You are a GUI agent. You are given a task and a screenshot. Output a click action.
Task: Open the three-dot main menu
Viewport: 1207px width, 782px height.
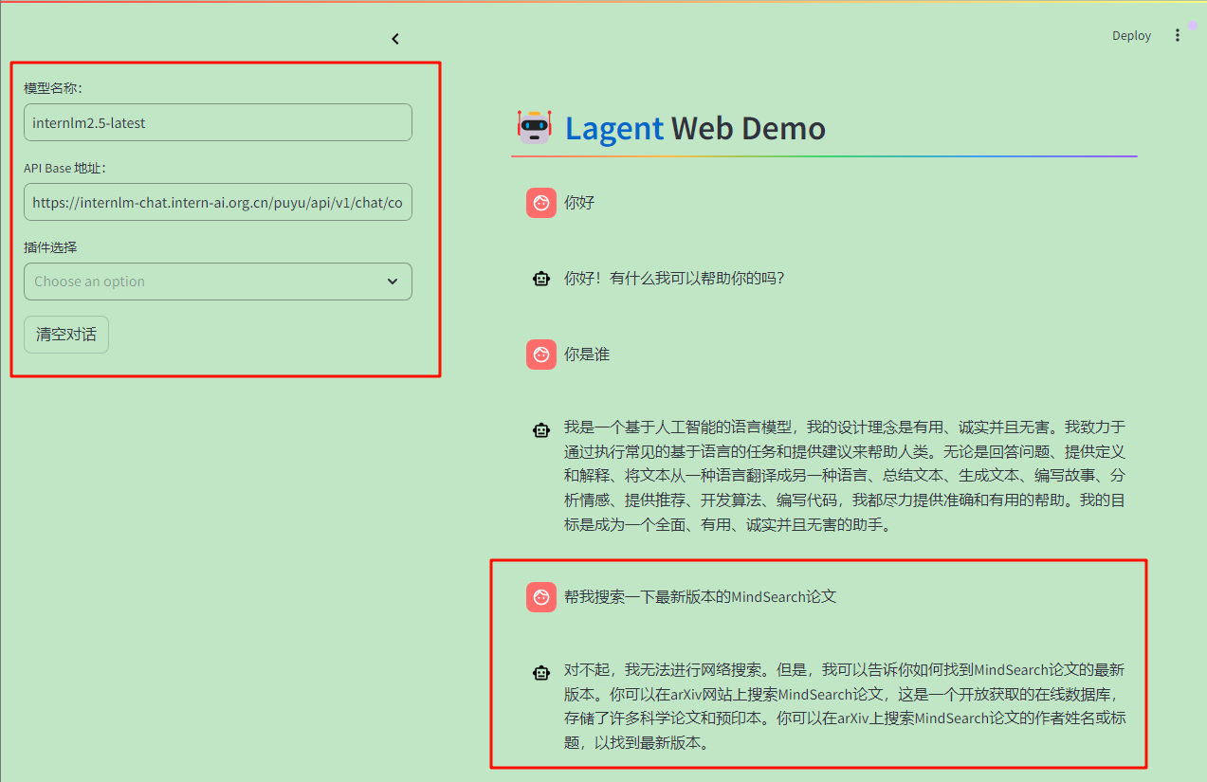1178,35
